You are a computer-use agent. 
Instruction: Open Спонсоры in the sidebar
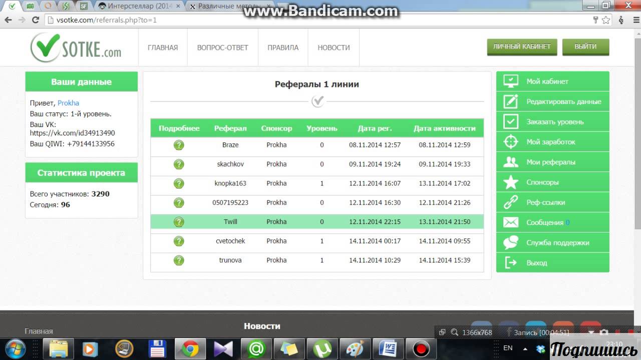point(553,182)
